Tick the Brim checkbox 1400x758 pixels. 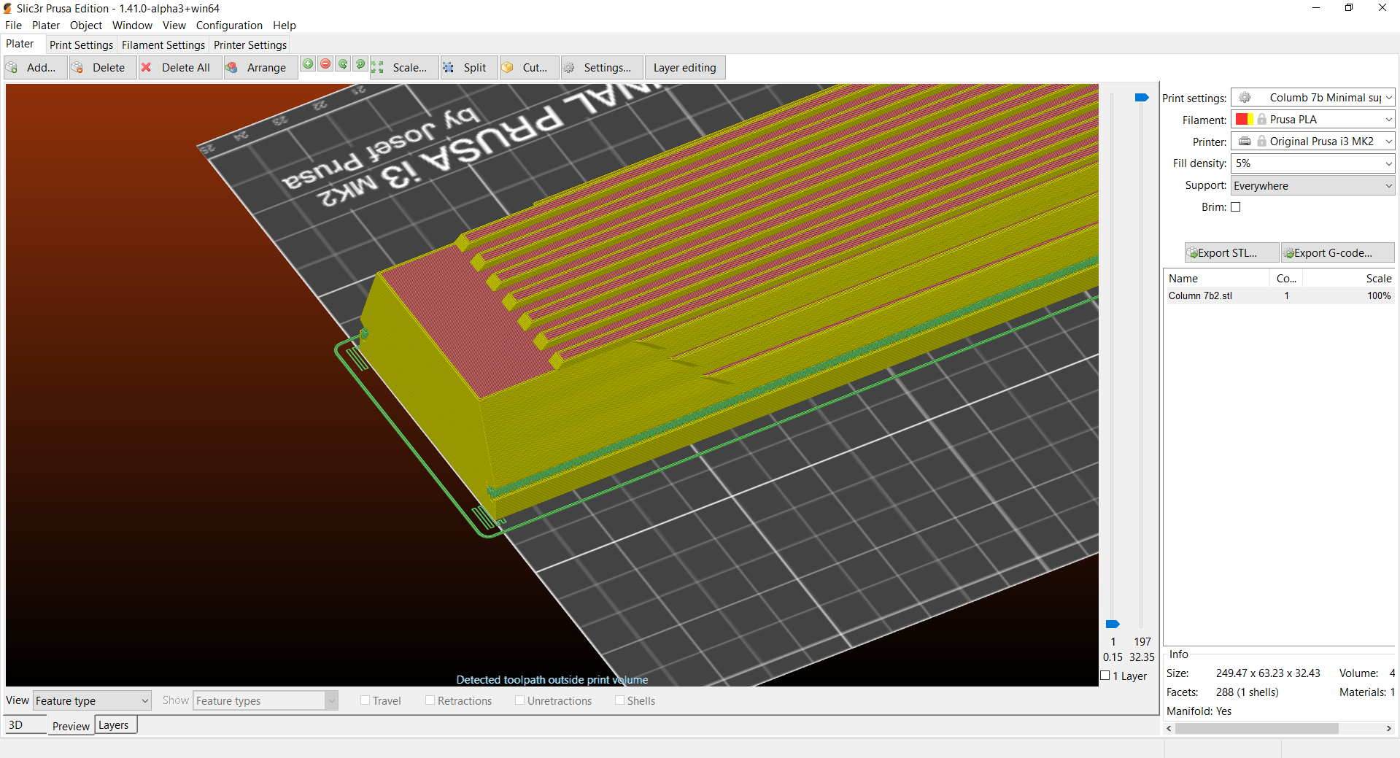pyautogui.click(x=1236, y=207)
